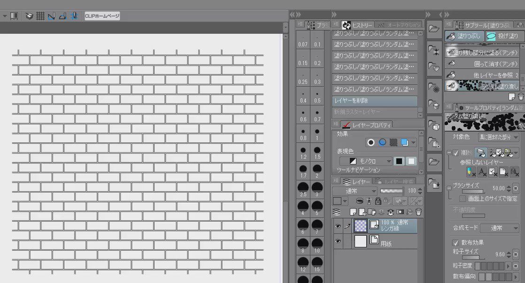Viewport: 525px width, 283px height.
Task: Select the 新規ラスターレイヤー history entry
Action: pos(375,112)
